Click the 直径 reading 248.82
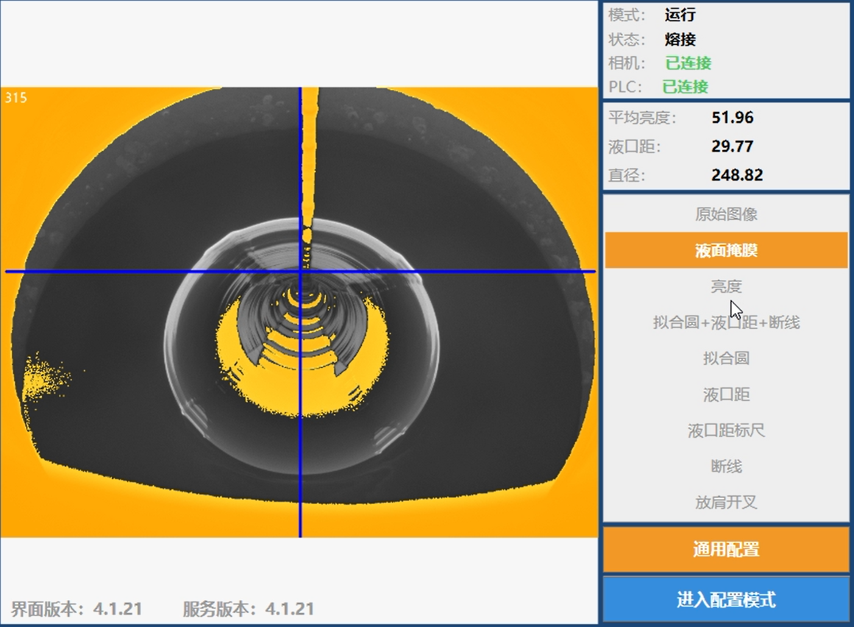The image size is (854, 627). [x=736, y=175]
